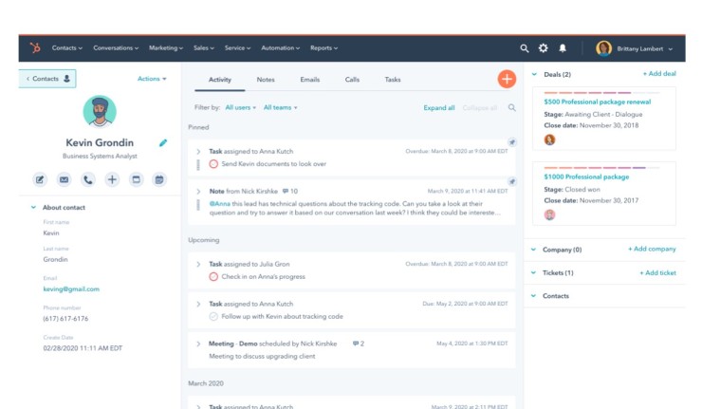
Task: Open settings via the gear icon
Action: coord(544,47)
